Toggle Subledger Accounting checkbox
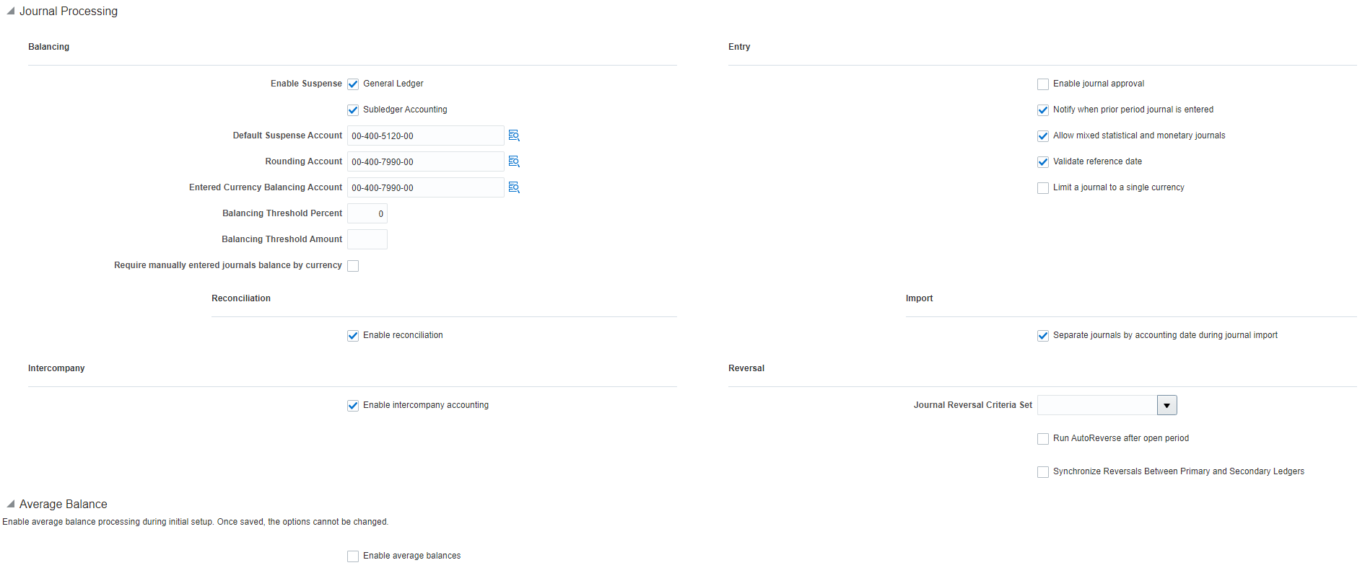This screenshot has width=1365, height=573. click(x=353, y=110)
